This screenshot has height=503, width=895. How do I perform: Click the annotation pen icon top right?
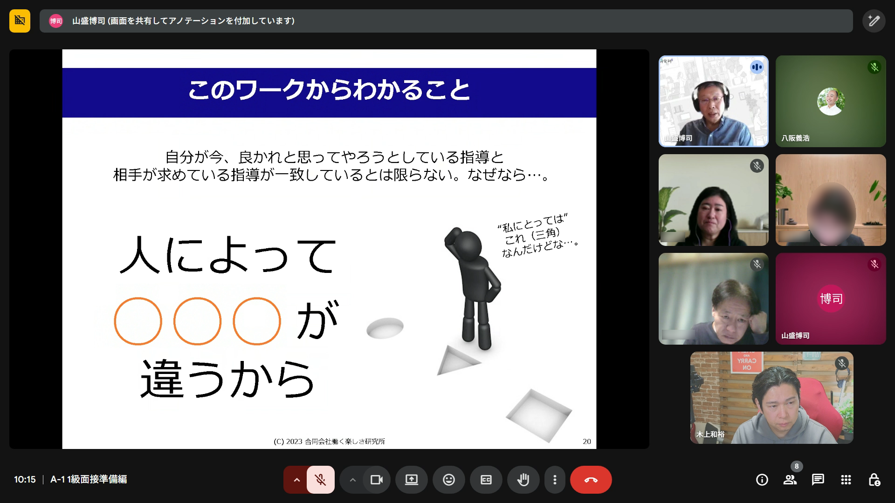pos(874,21)
